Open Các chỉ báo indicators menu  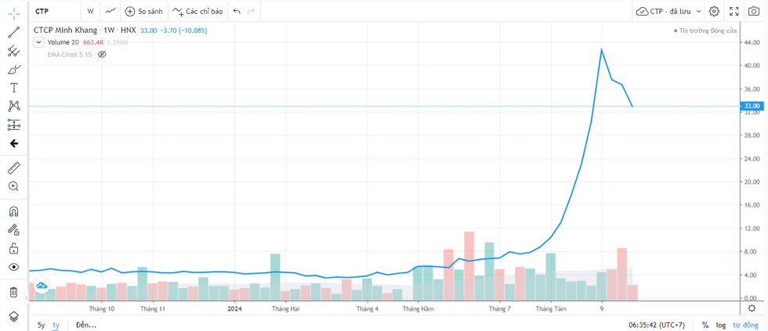[198, 11]
